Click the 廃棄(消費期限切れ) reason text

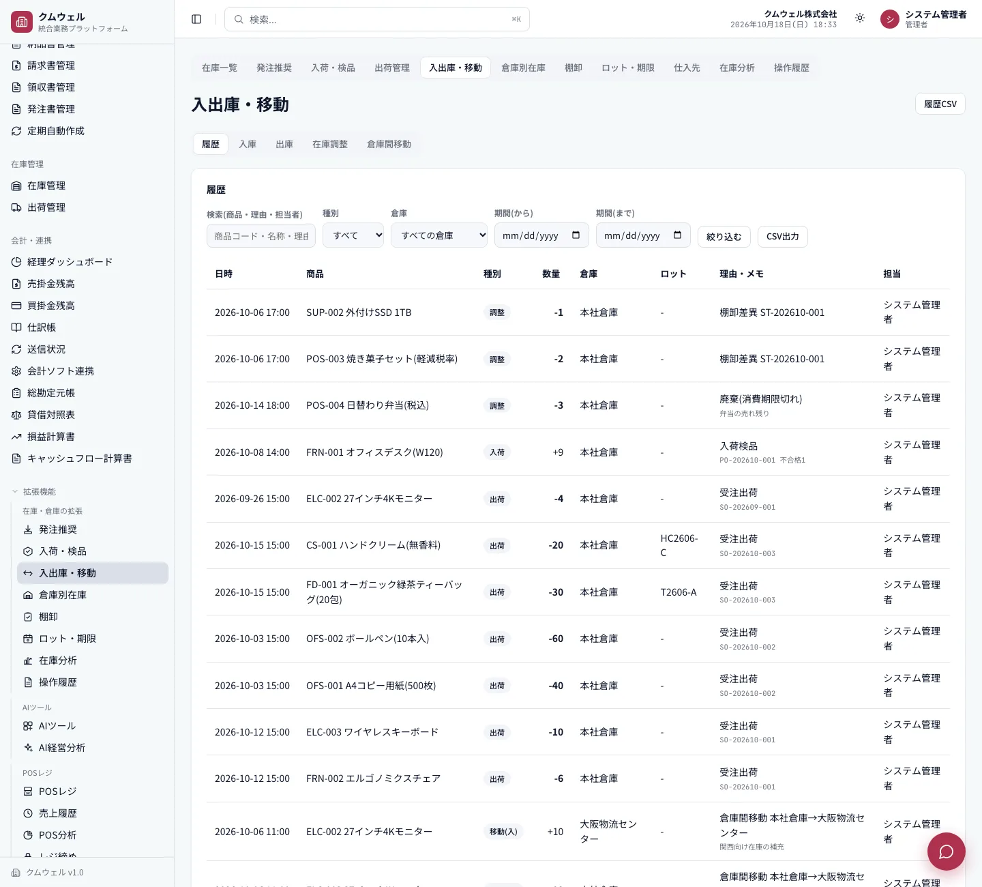click(761, 399)
